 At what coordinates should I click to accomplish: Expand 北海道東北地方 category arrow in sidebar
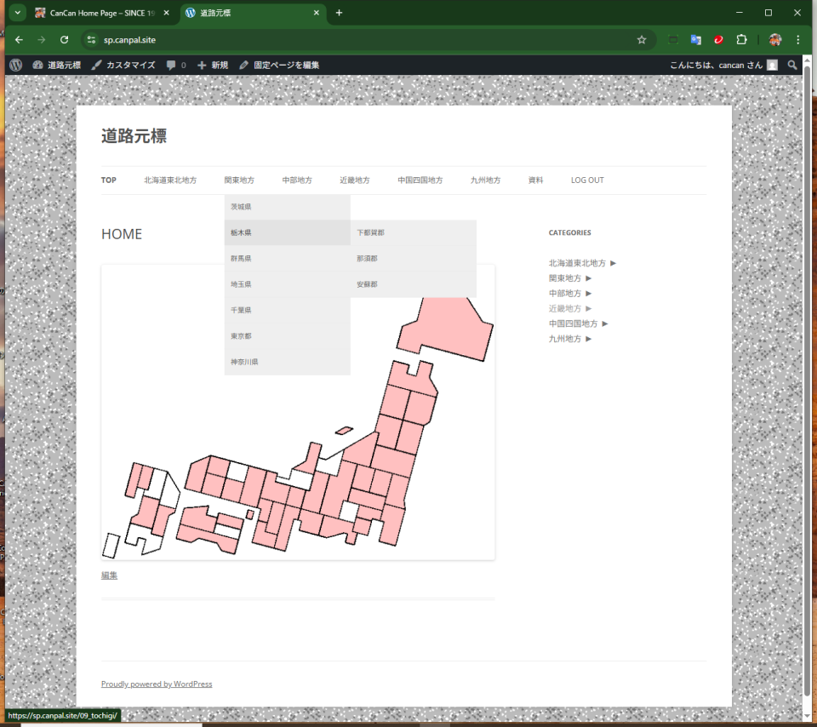614,263
